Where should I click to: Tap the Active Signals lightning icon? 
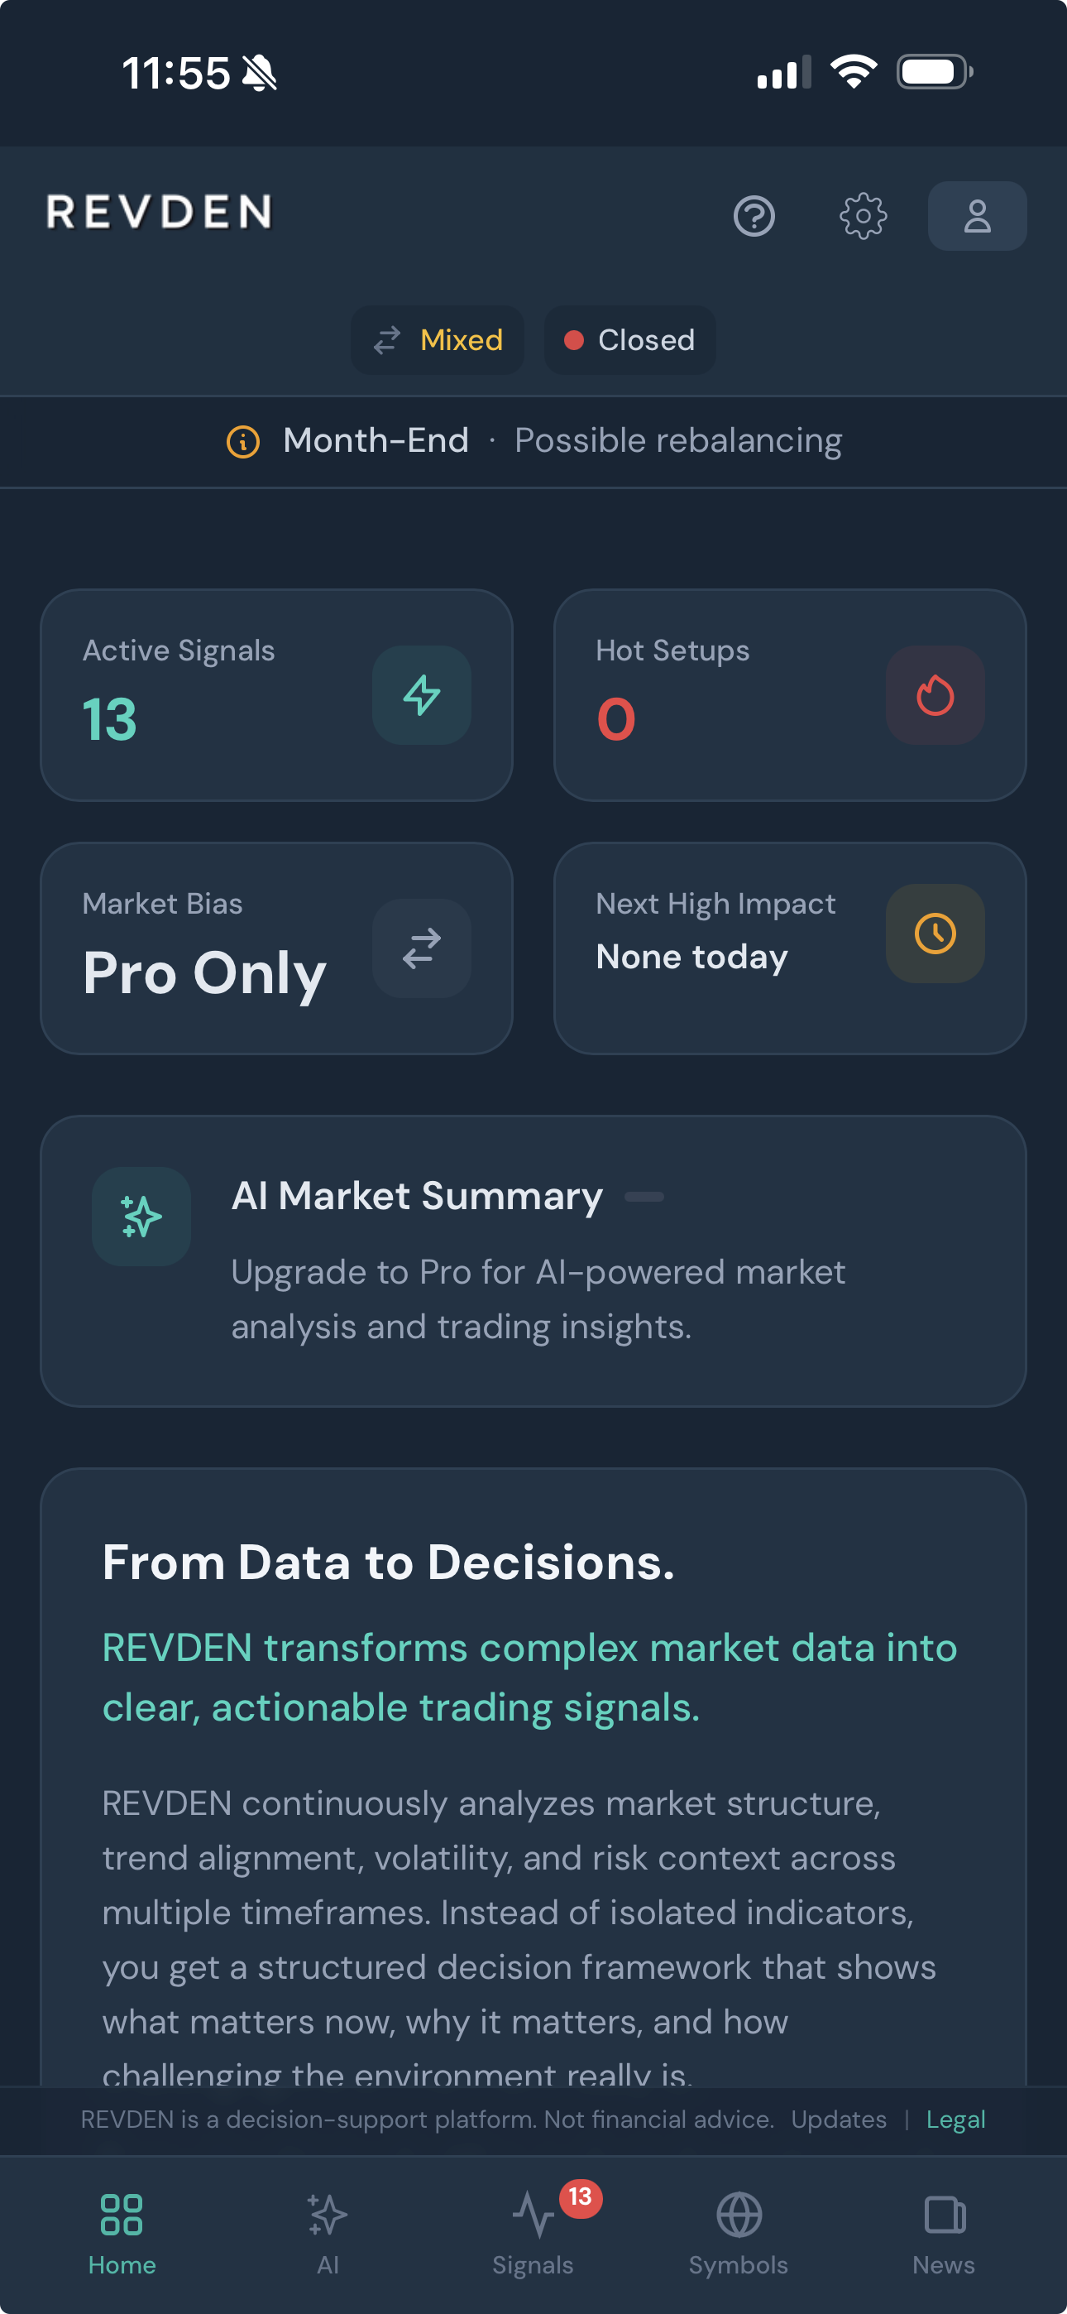[421, 694]
